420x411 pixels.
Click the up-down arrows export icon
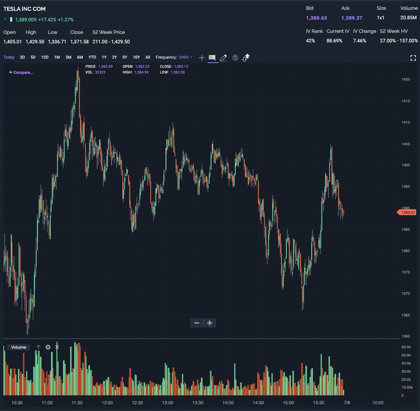[246, 57]
